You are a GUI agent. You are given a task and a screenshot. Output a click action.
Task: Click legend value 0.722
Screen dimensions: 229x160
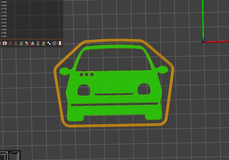tap(4, 12)
